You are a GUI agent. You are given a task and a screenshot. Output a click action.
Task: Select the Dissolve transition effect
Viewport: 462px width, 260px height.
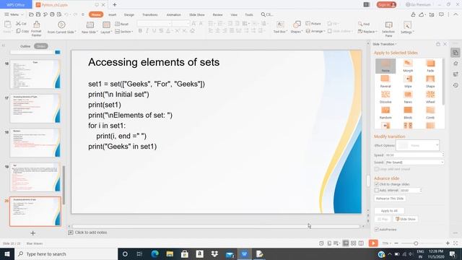385,97
